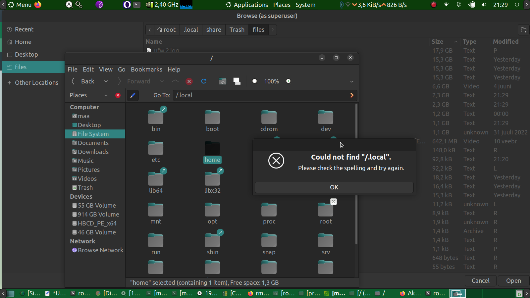Expand the toolbar overflow chevron
The height and width of the screenshot is (298, 530).
point(352,81)
